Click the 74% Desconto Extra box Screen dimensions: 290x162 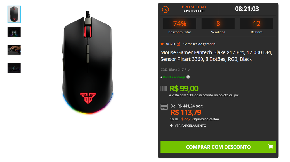(180, 26)
